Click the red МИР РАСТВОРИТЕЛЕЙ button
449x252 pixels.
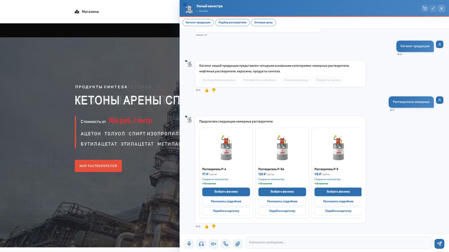98,166
